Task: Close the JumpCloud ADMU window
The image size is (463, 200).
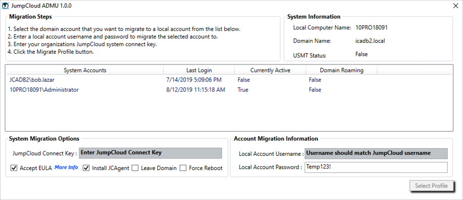Action: (x=453, y=5)
